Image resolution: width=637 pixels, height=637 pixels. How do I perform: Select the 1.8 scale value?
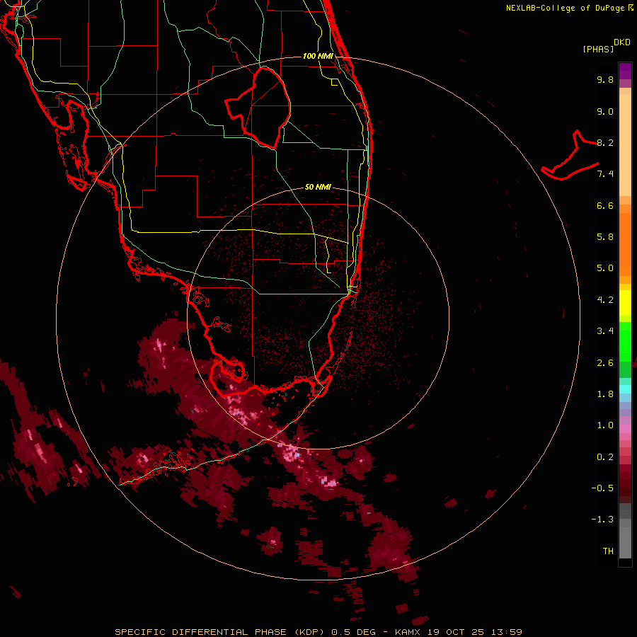(605, 394)
